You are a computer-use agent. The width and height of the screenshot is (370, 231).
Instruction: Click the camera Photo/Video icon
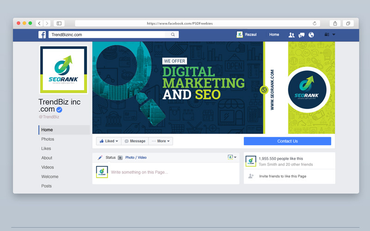(x=120, y=158)
